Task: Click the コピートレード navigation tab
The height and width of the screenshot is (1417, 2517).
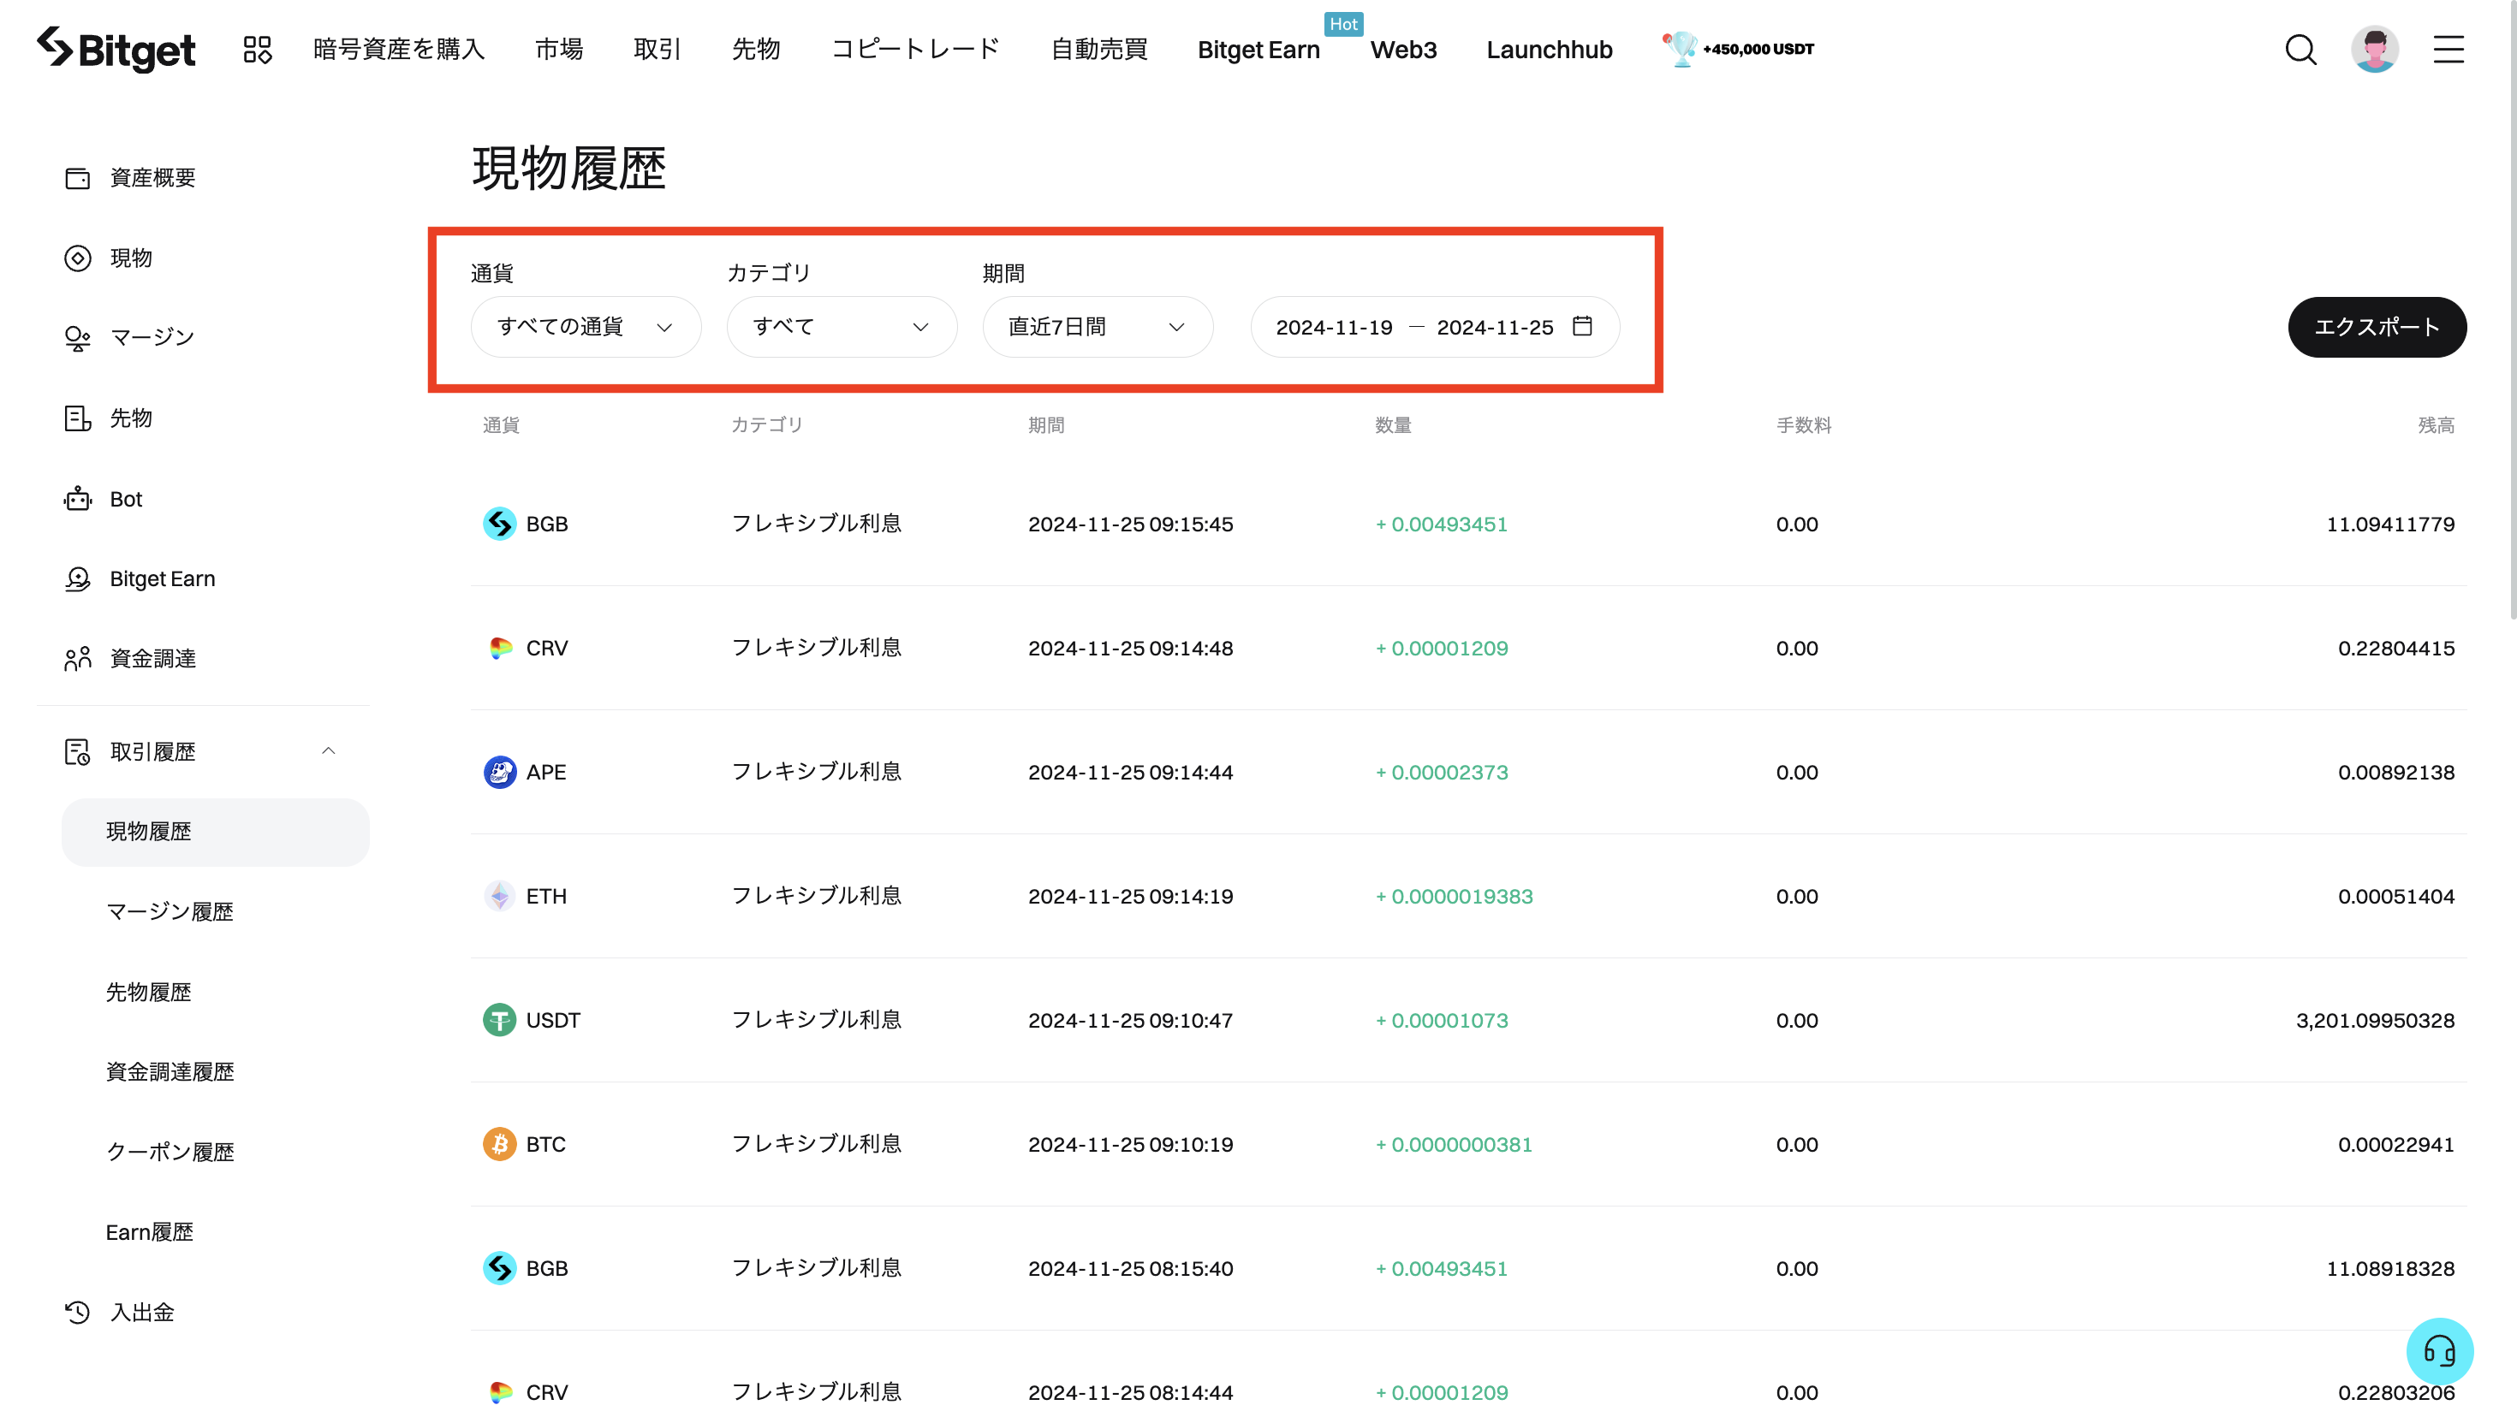Action: [914, 49]
